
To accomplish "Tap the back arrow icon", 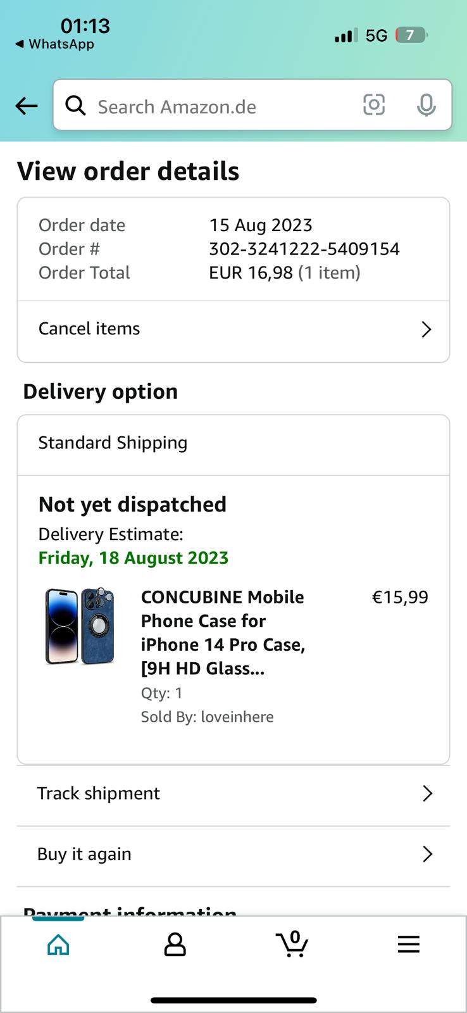I will click(x=27, y=106).
